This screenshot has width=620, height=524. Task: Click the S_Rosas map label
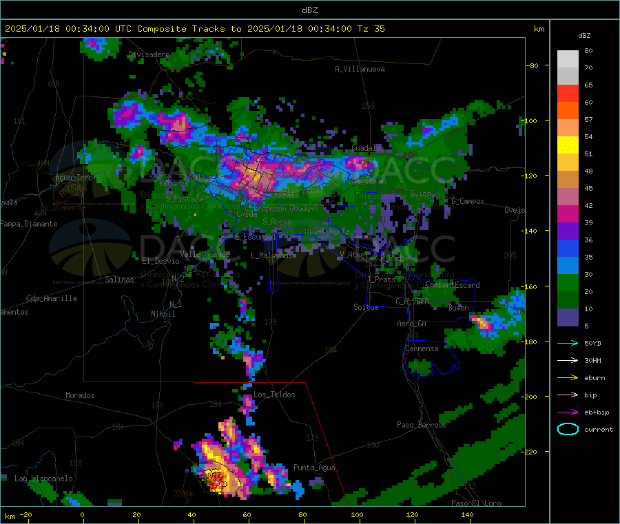tap(277, 222)
